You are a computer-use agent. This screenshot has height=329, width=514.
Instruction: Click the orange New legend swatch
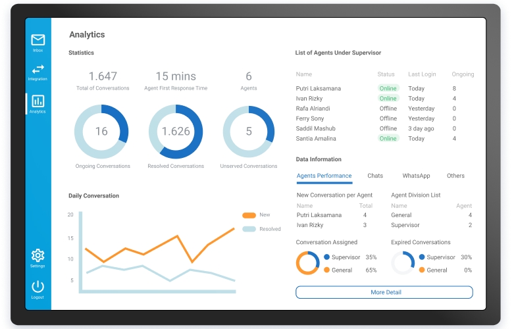point(249,215)
